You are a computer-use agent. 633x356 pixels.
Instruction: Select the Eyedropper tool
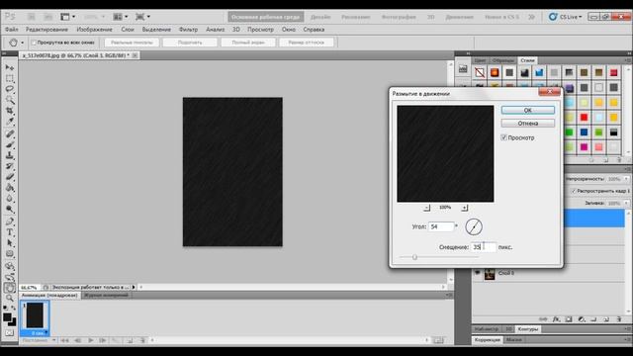(10, 122)
